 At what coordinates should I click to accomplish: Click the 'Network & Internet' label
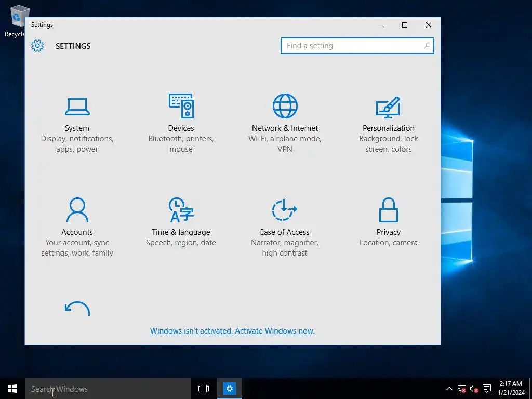tap(285, 128)
